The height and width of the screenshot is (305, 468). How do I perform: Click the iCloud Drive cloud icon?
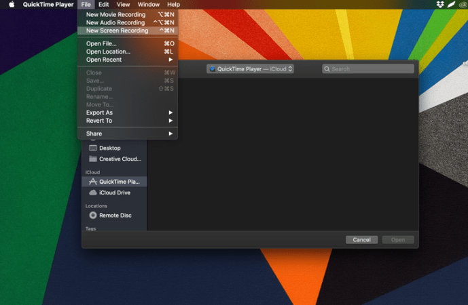click(x=93, y=192)
